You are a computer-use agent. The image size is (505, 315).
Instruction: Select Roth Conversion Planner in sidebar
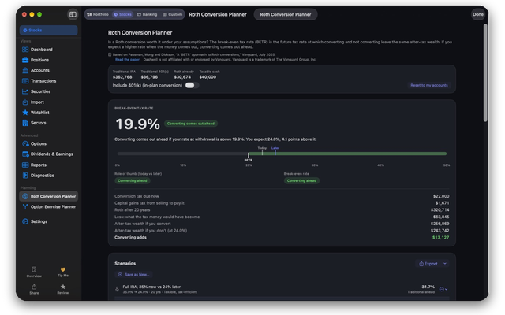pos(48,196)
